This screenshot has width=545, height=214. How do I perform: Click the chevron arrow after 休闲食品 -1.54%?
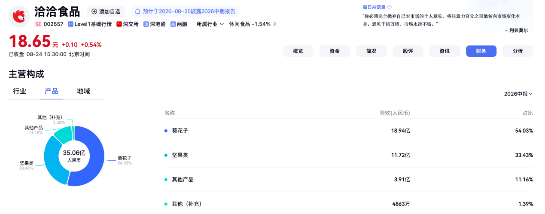(x=275, y=24)
